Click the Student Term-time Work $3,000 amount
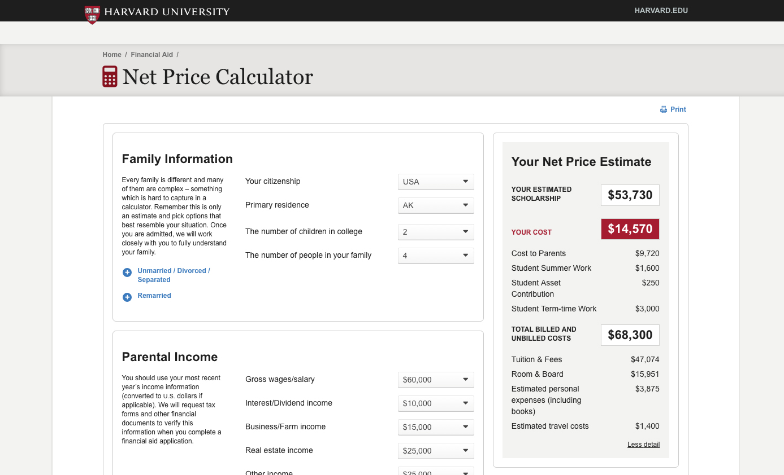 647,309
